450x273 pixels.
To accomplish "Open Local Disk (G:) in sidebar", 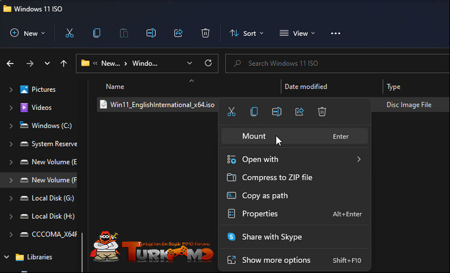I will tap(53, 198).
